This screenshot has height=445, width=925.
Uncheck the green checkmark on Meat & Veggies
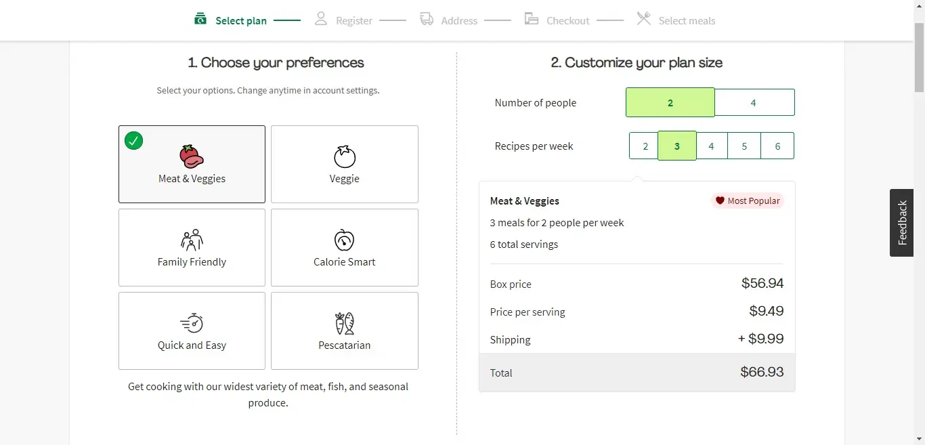(x=134, y=141)
